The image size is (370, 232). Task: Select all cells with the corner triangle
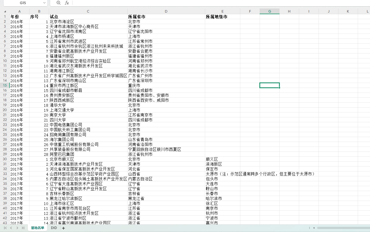(x=5, y=11)
